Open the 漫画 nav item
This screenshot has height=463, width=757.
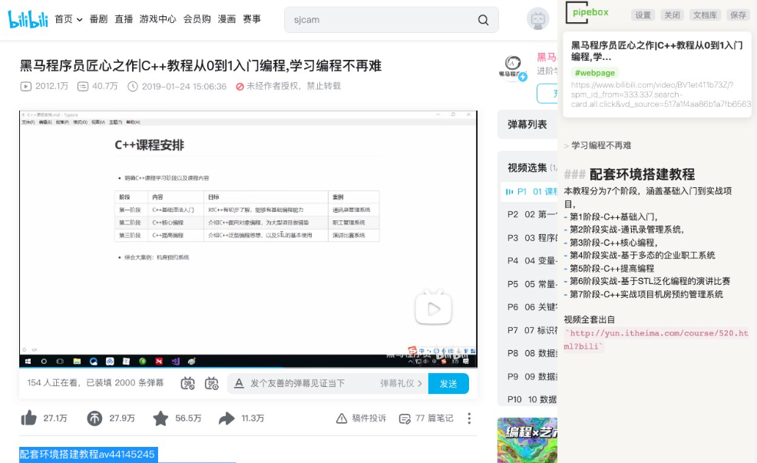point(226,19)
